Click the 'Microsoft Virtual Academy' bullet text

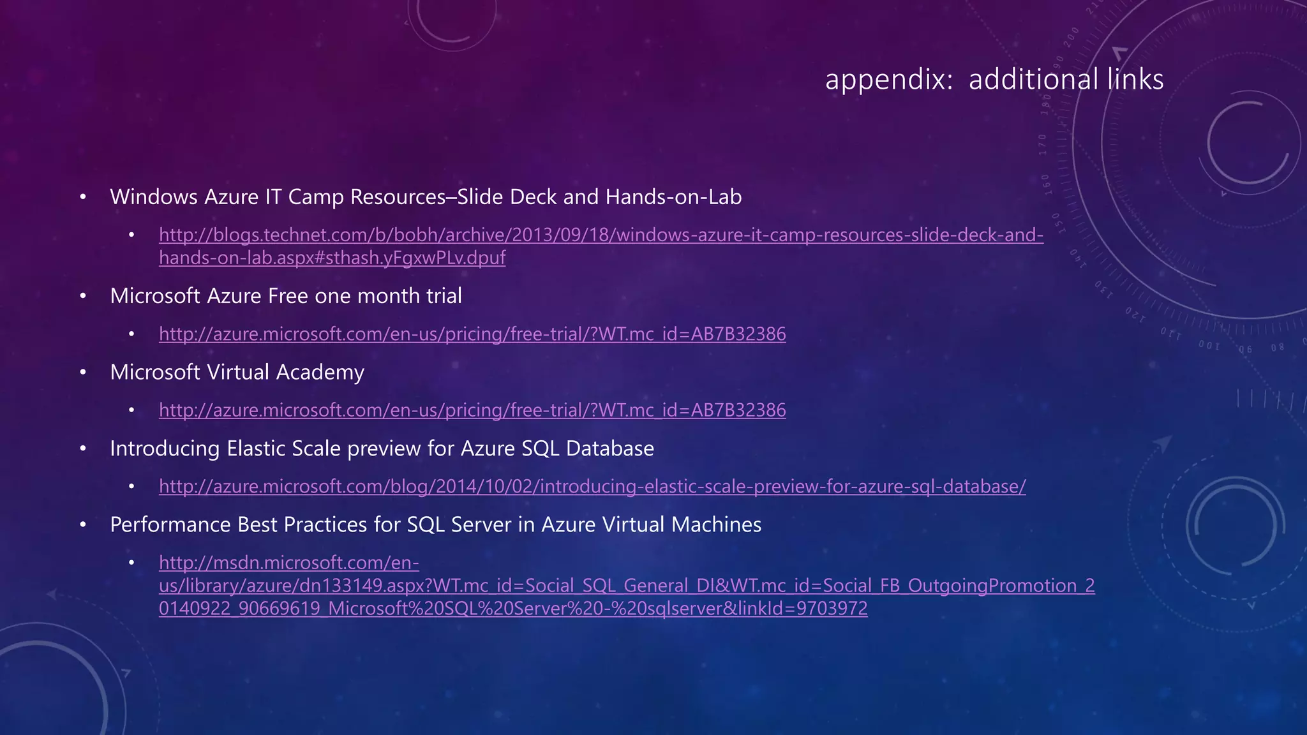pos(237,372)
